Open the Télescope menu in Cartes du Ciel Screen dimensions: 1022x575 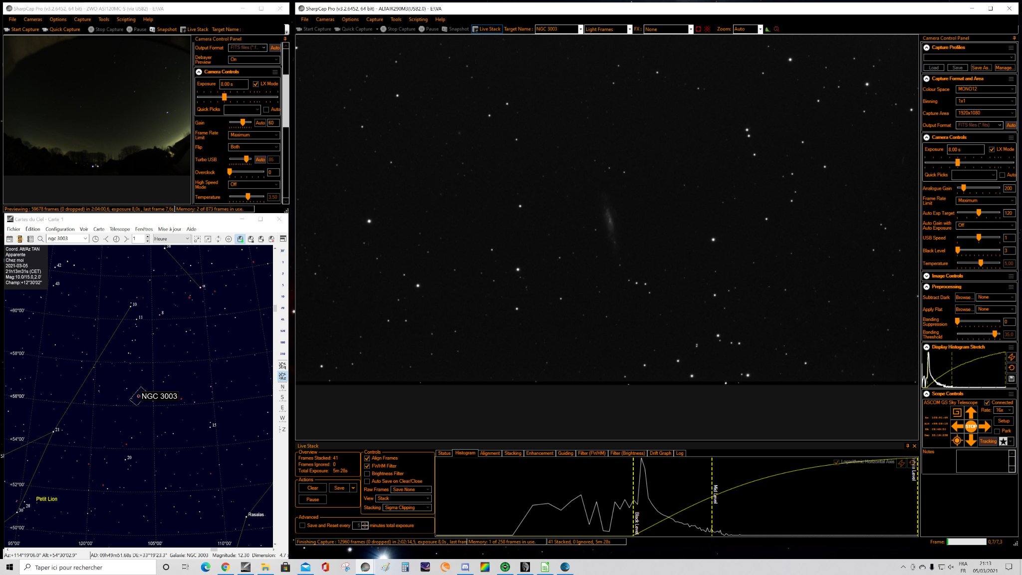[120, 229]
